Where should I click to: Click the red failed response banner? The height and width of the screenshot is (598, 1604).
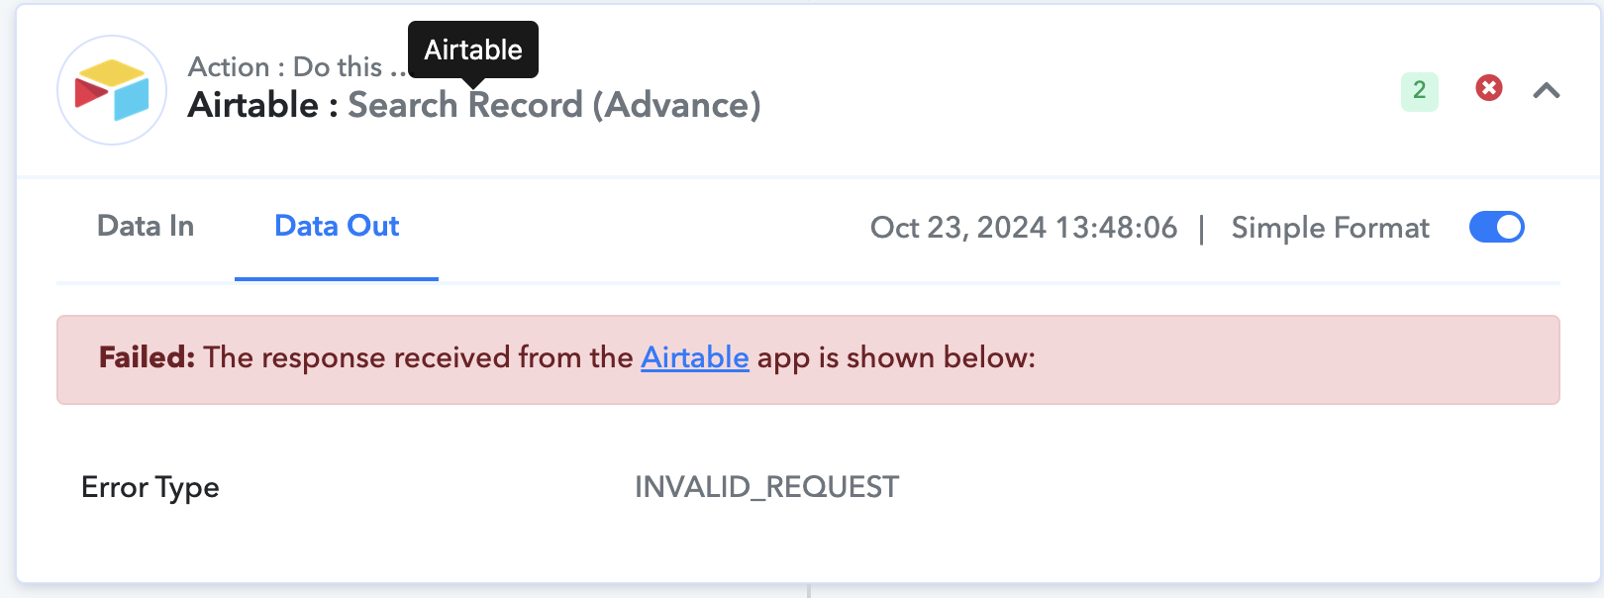pyautogui.click(x=808, y=359)
